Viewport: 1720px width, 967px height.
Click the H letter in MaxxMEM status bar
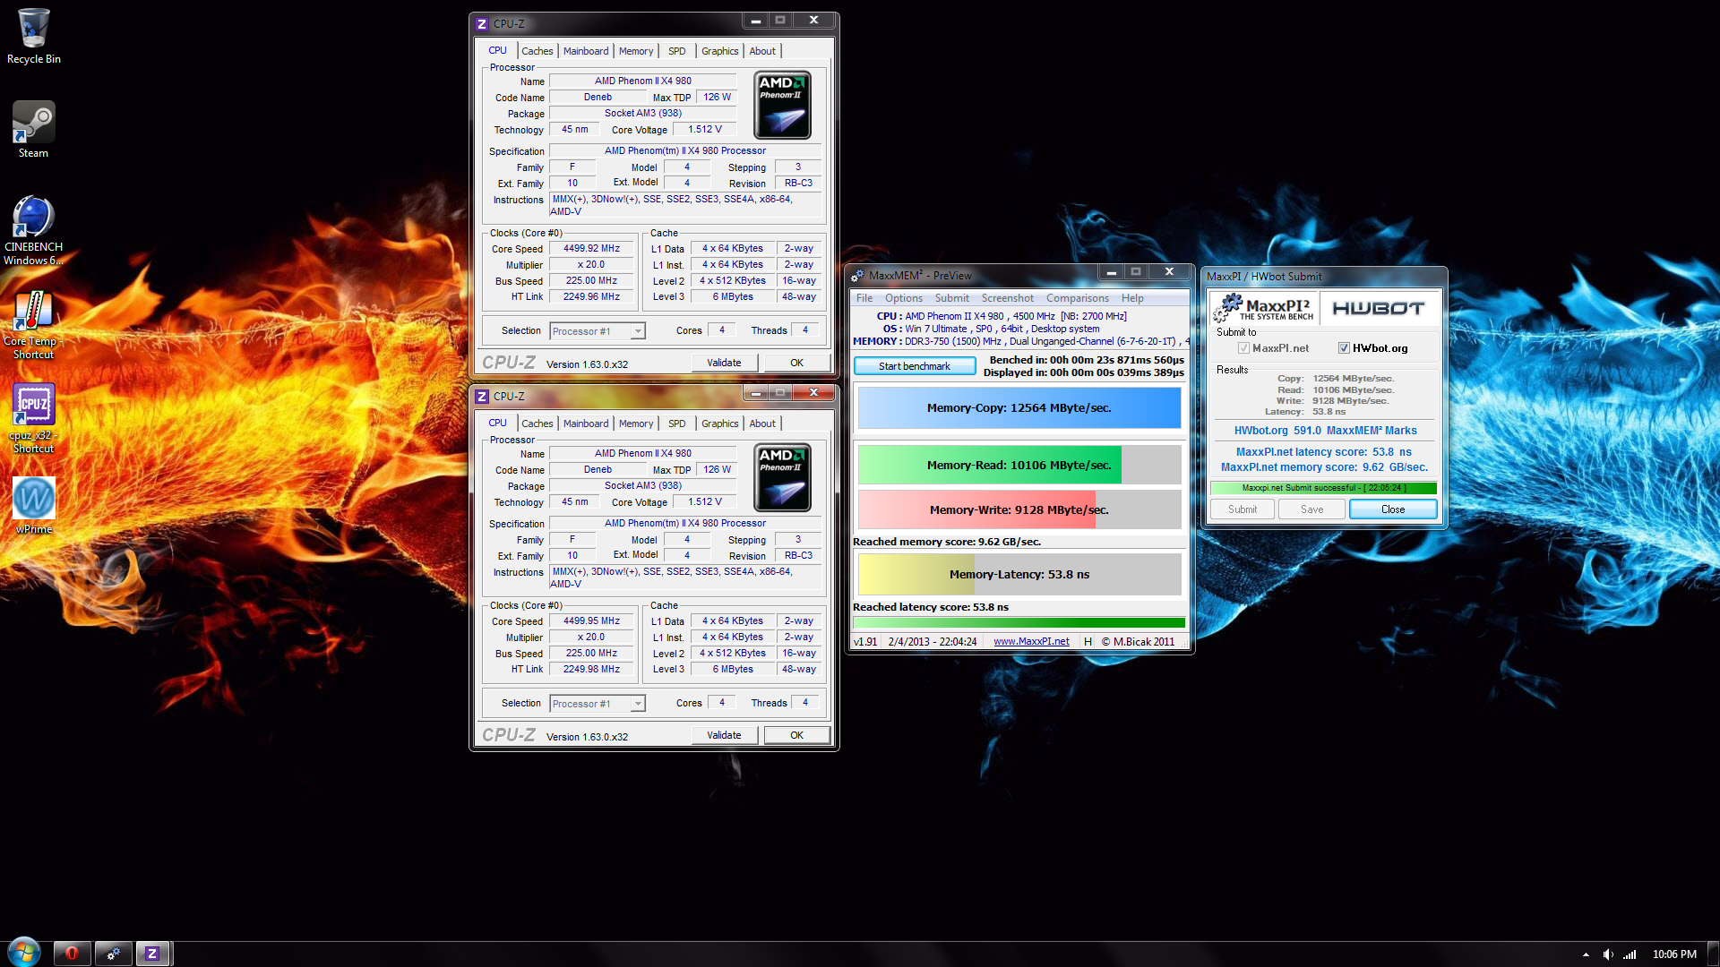coord(1088,642)
